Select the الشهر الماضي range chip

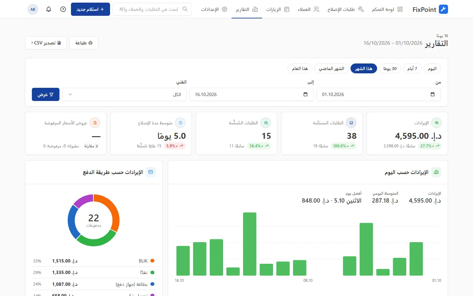coord(331,68)
